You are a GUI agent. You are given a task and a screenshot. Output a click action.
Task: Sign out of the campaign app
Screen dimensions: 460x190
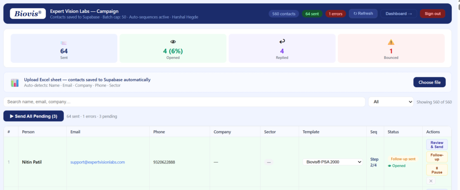pyautogui.click(x=433, y=13)
